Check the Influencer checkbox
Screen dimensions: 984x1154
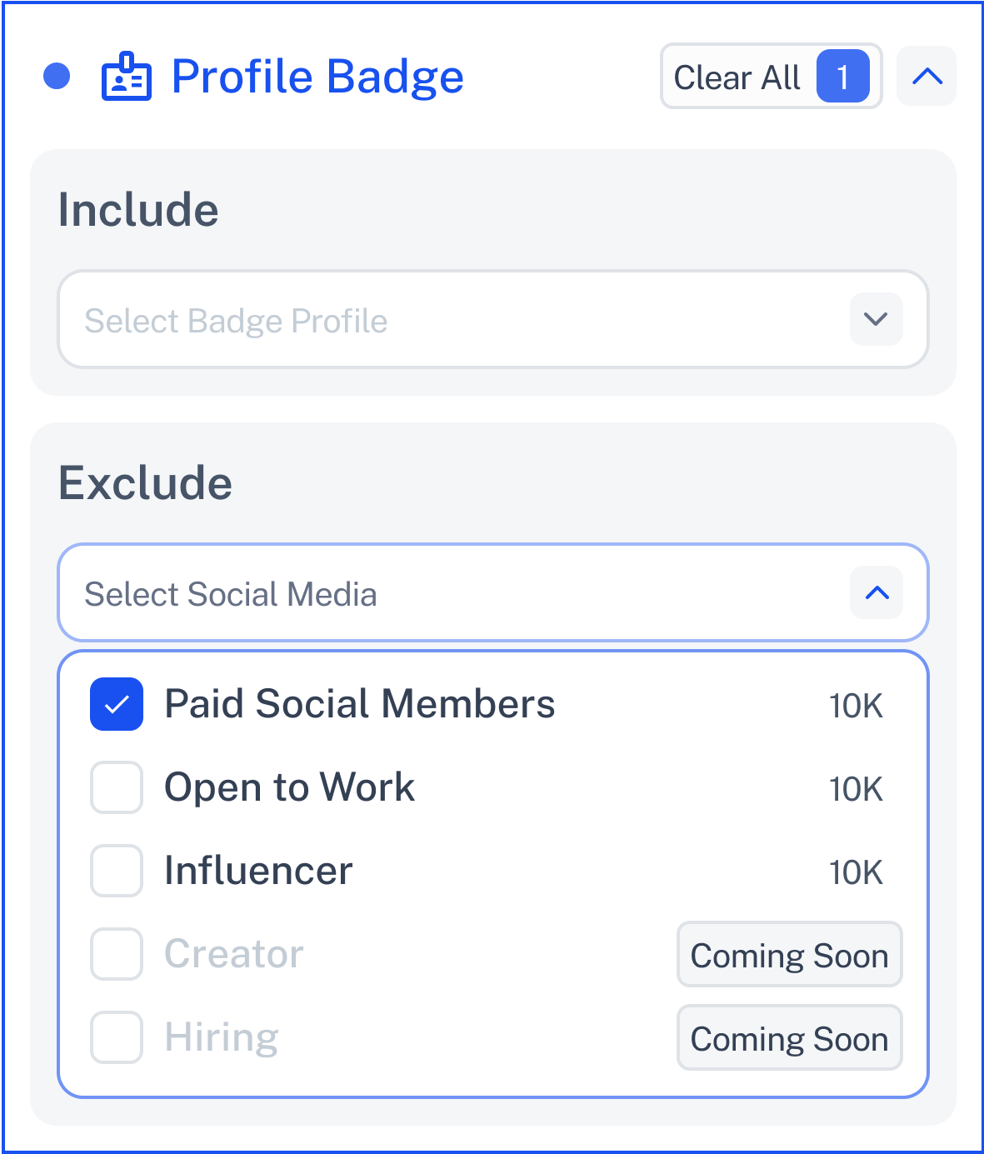117,871
